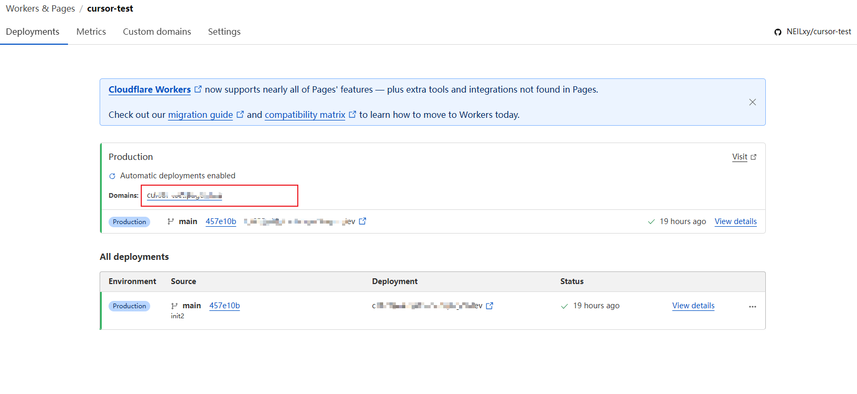Open the Custom domains tab
The image size is (857, 394).
(157, 32)
